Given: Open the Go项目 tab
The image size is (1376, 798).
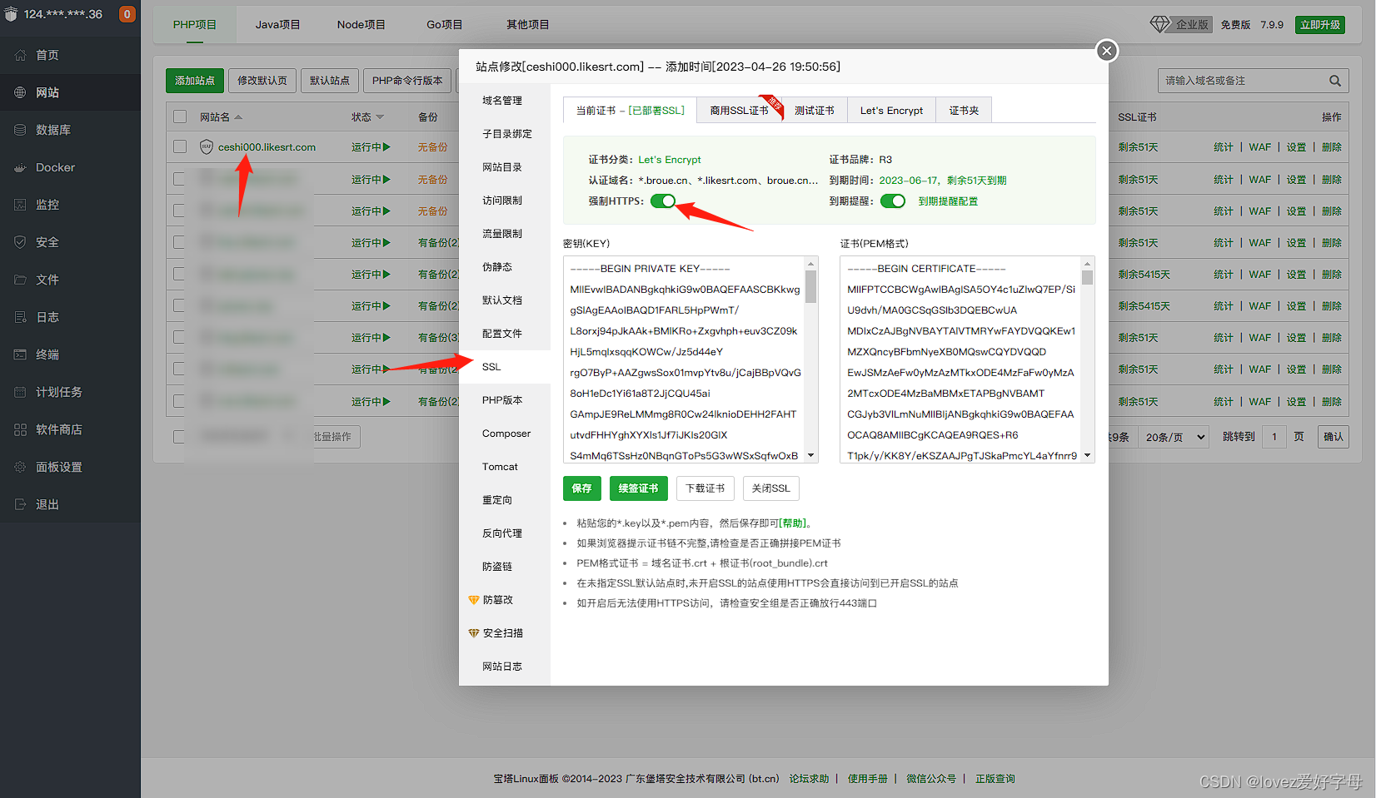Looking at the screenshot, I should point(444,25).
